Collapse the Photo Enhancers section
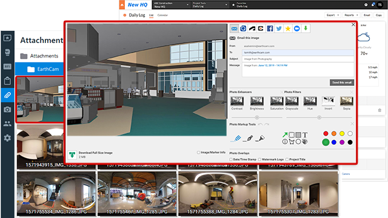Screen dimensions: 388x218 (x=281, y=92)
